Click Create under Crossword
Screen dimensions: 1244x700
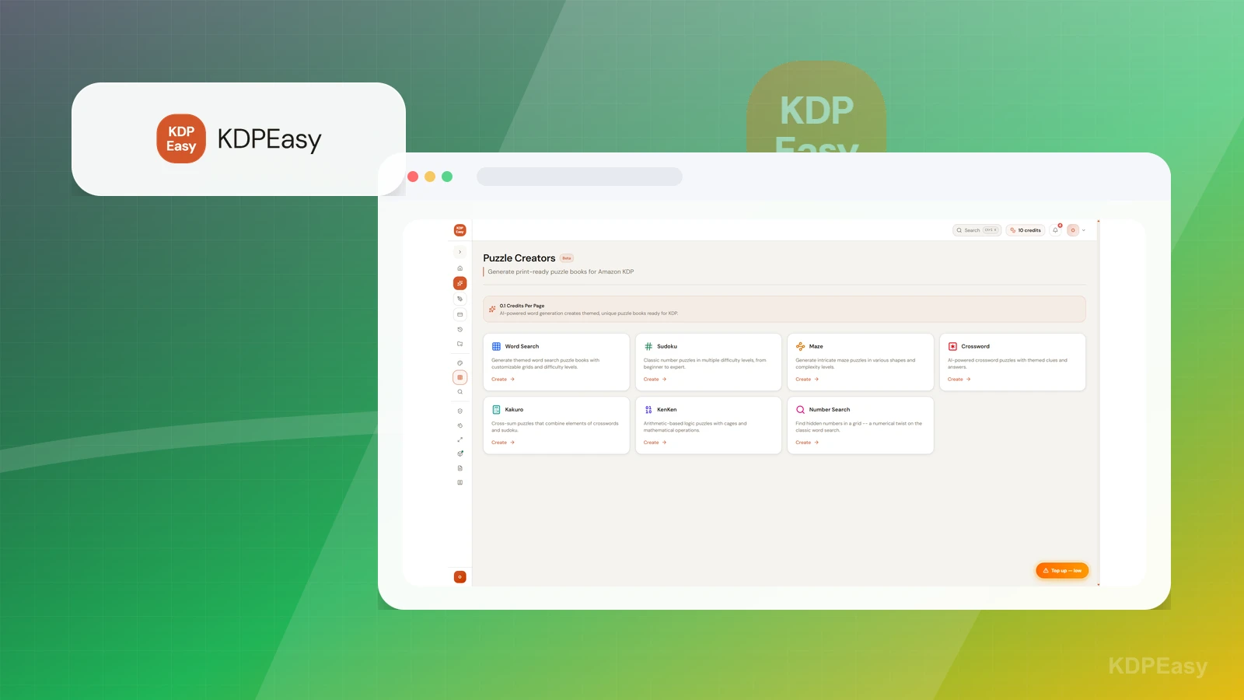pos(959,380)
